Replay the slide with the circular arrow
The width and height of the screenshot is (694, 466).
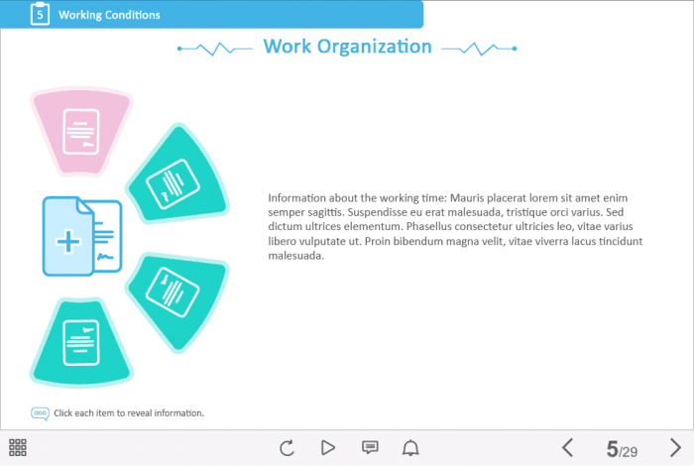pyautogui.click(x=287, y=448)
